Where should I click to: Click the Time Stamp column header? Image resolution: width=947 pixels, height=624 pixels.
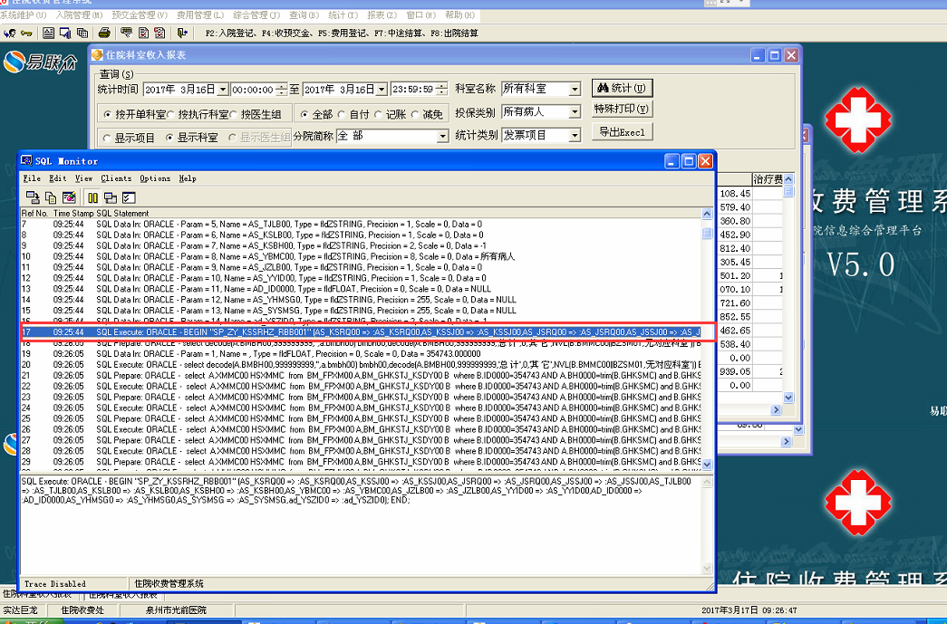[x=73, y=213]
